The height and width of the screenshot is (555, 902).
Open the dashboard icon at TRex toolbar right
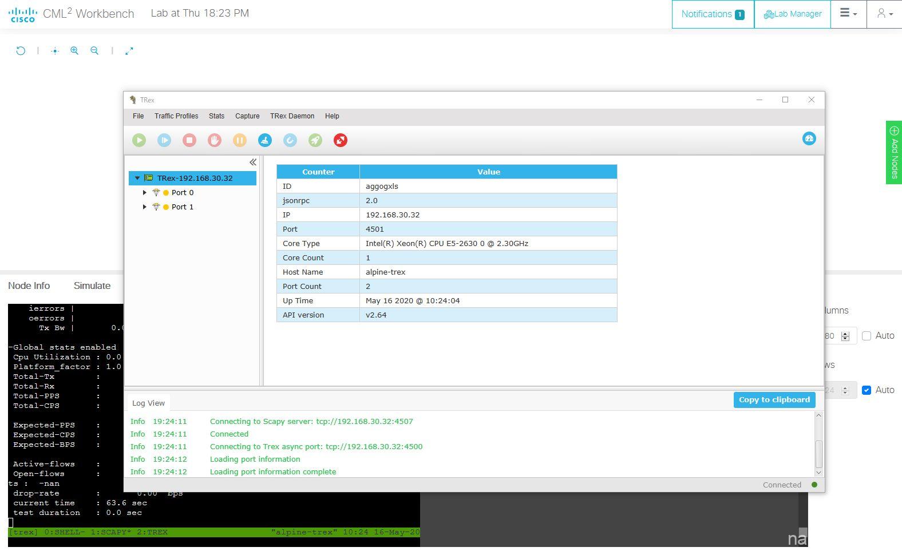pyautogui.click(x=809, y=138)
